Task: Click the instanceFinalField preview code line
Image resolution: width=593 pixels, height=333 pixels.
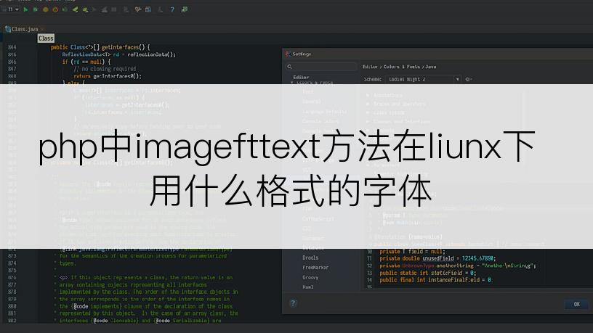Action: pos(435,280)
